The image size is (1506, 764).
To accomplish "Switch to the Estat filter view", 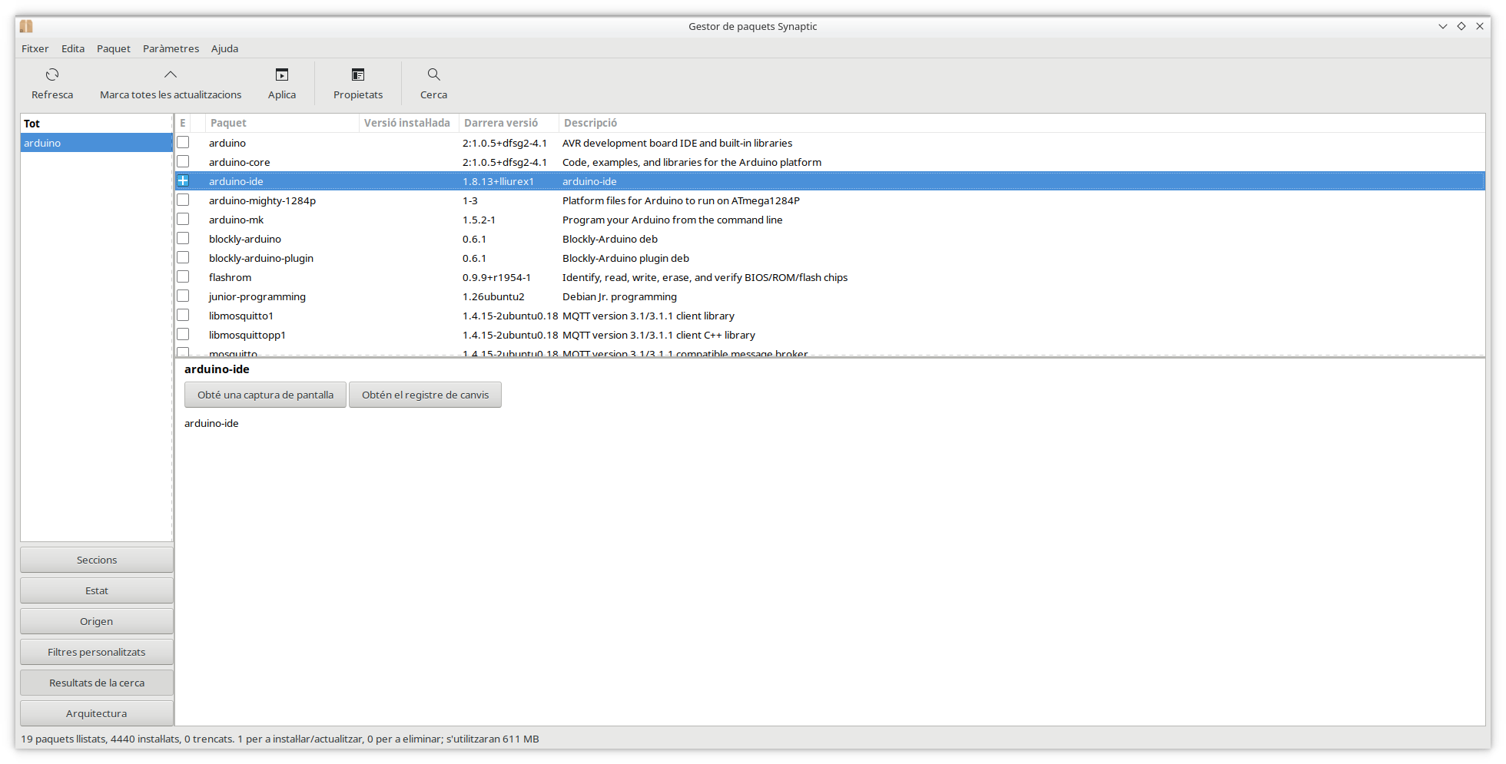I will coord(97,590).
